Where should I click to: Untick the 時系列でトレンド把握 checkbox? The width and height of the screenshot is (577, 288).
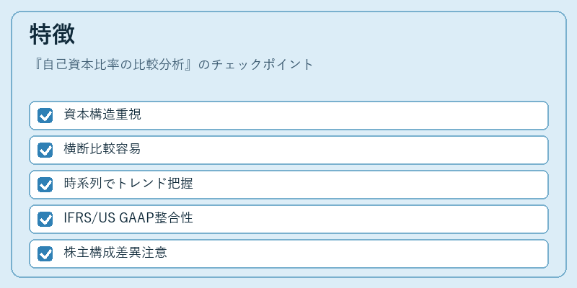(x=45, y=184)
